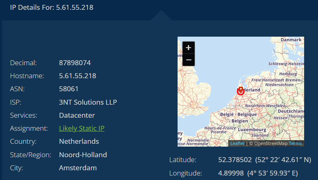Click the hostname value 5.61.55.218
Screen dimensions: 318x180
click(78, 76)
